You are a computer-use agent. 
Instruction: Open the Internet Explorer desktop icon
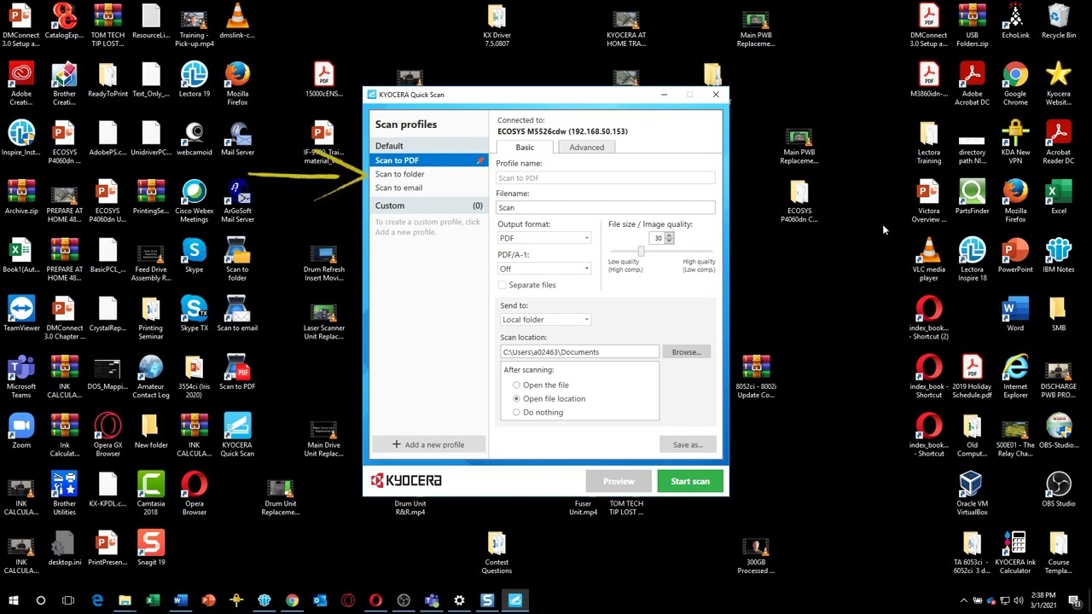coord(1015,377)
